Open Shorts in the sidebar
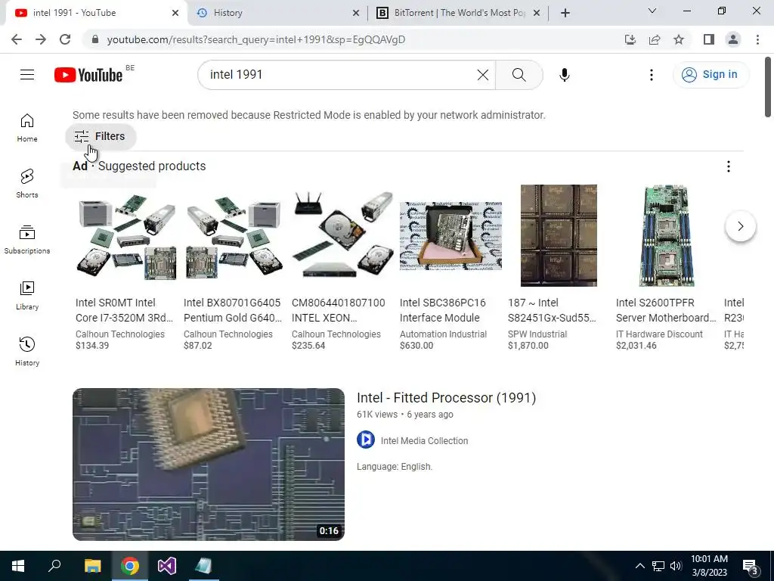The image size is (774, 581). pyautogui.click(x=27, y=184)
